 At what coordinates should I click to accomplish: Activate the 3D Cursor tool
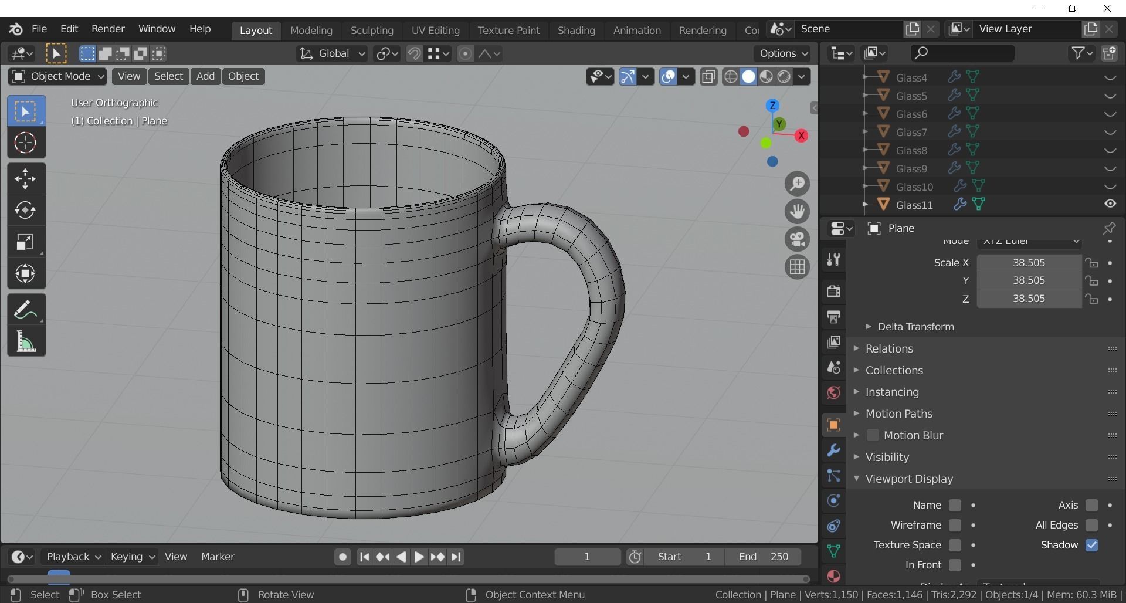(x=26, y=143)
